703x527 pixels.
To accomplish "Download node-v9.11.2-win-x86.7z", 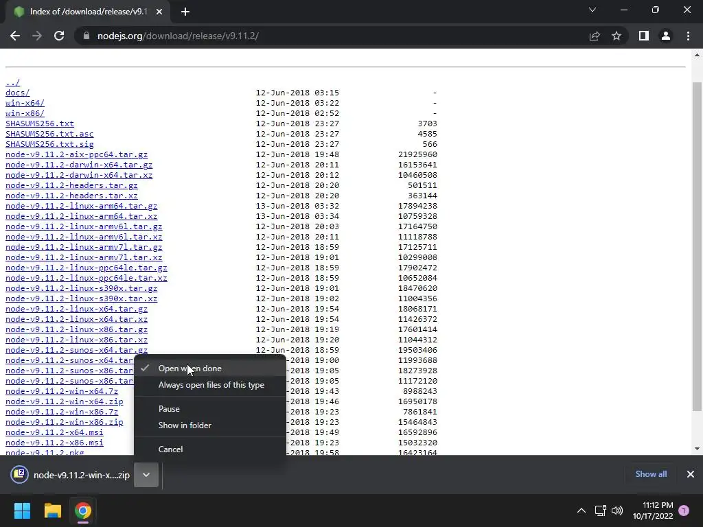I will click(x=62, y=412).
